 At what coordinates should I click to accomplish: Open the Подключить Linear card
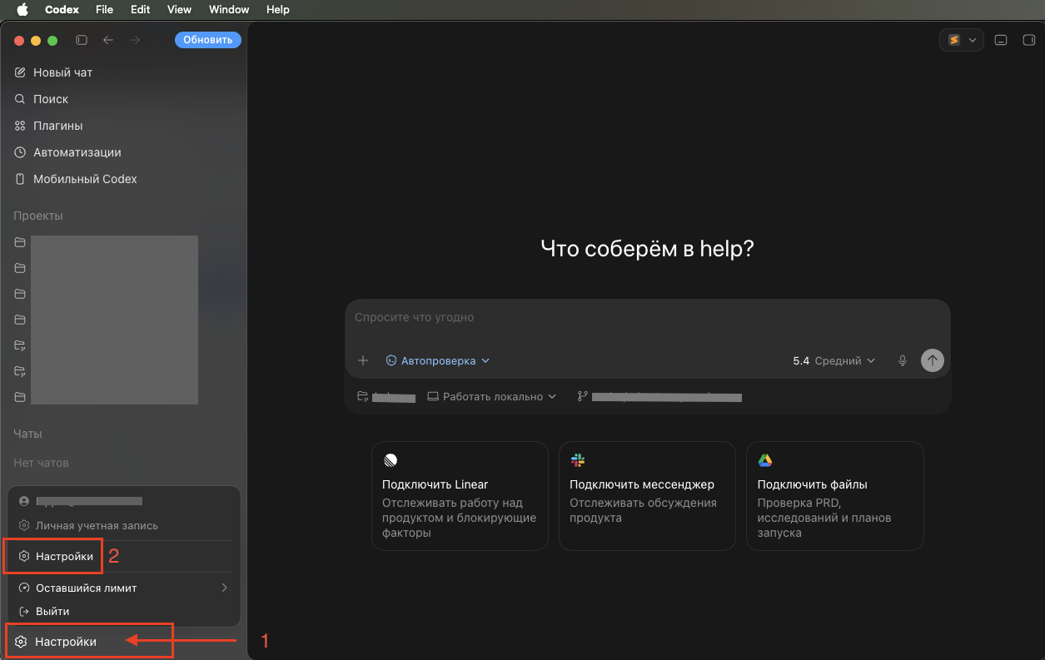click(460, 496)
